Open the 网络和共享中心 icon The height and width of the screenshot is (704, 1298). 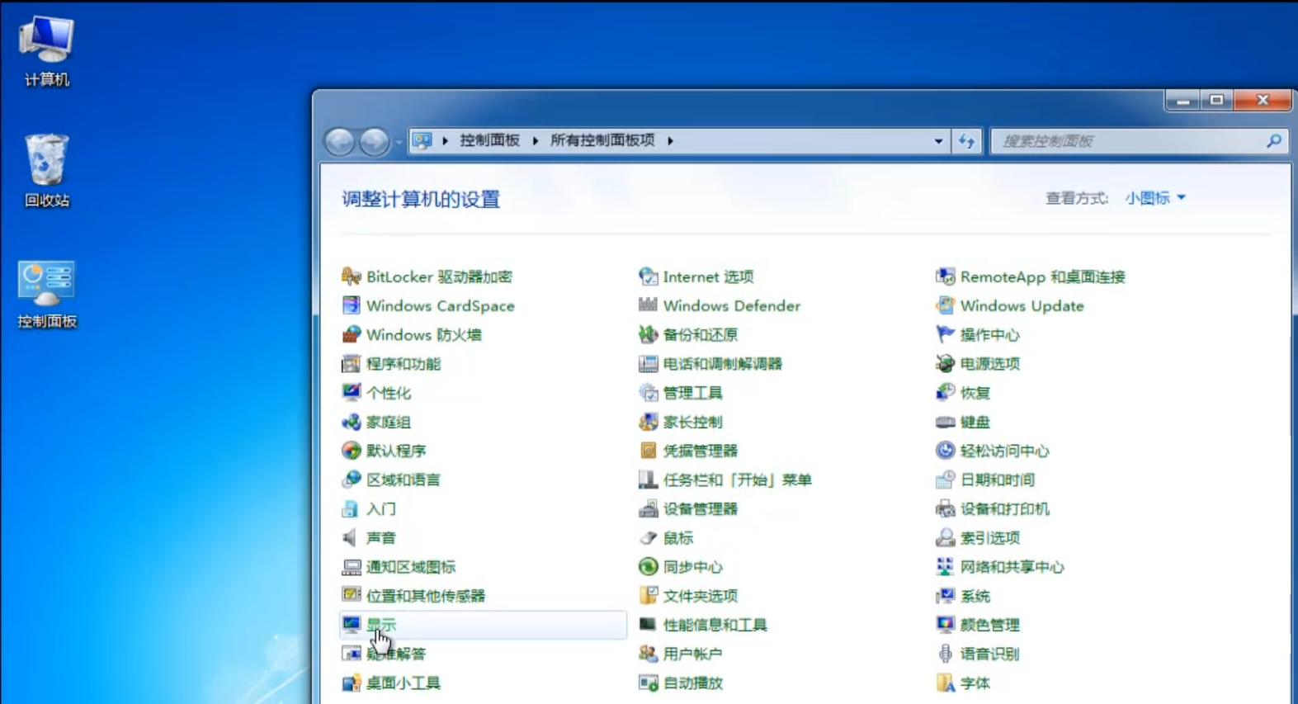pos(945,567)
